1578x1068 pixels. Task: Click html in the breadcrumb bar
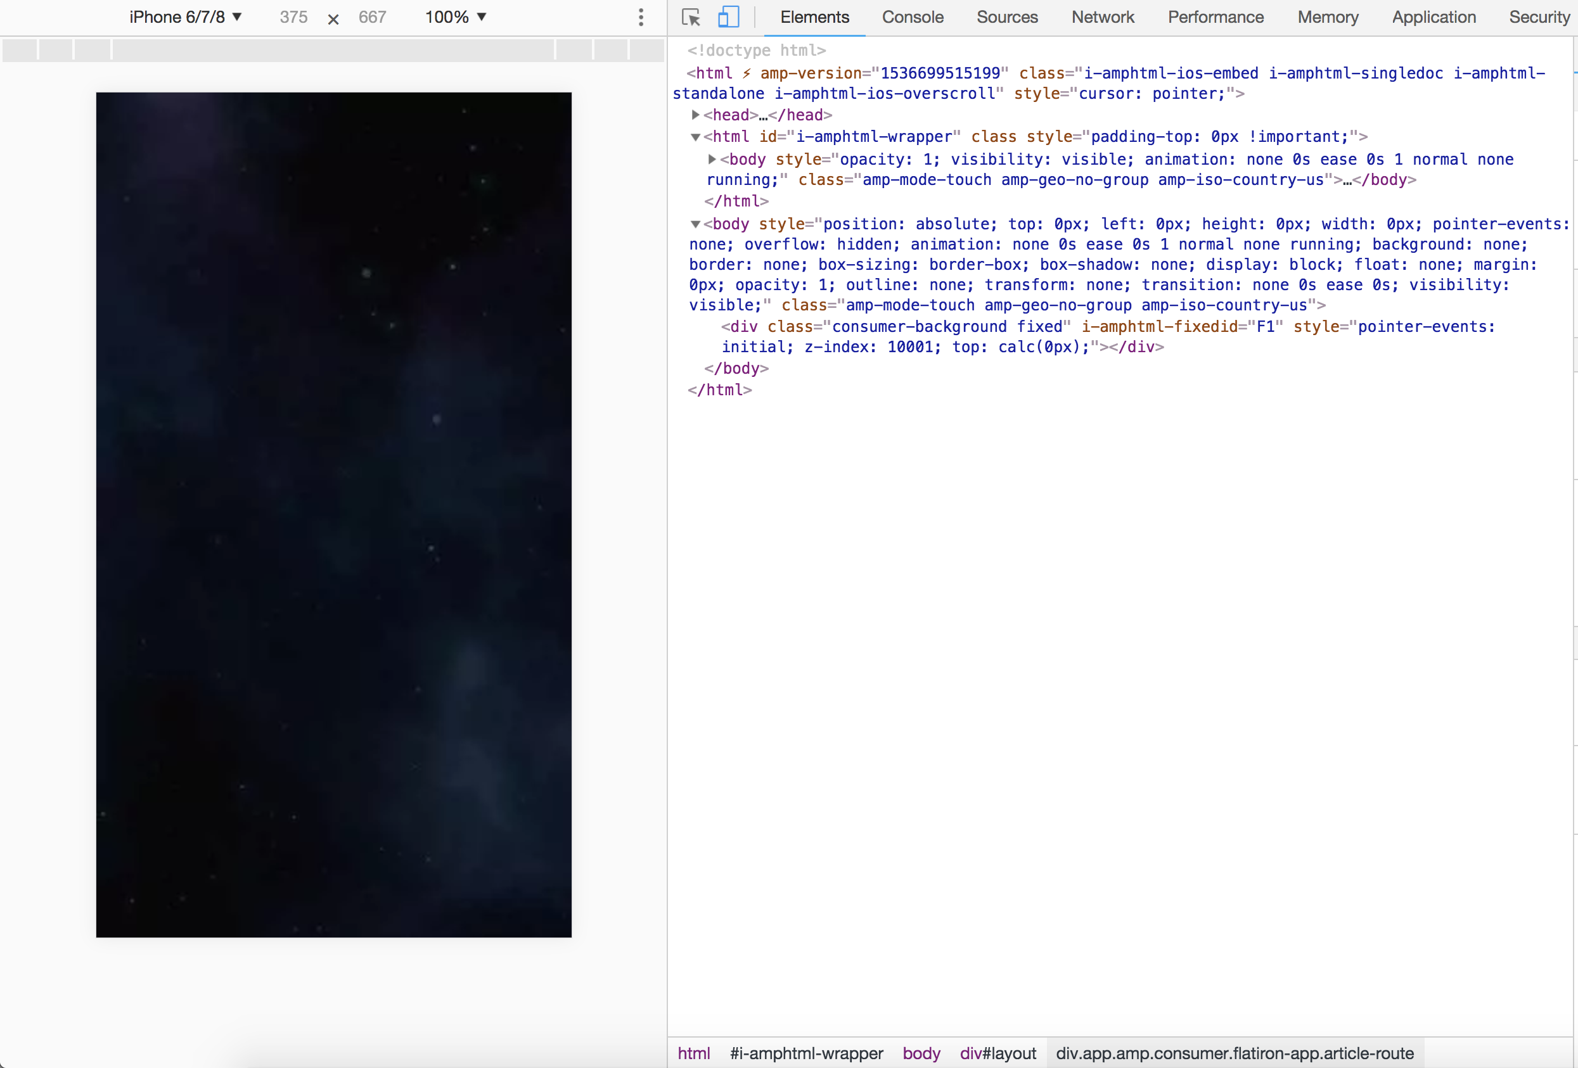pyautogui.click(x=693, y=1053)
